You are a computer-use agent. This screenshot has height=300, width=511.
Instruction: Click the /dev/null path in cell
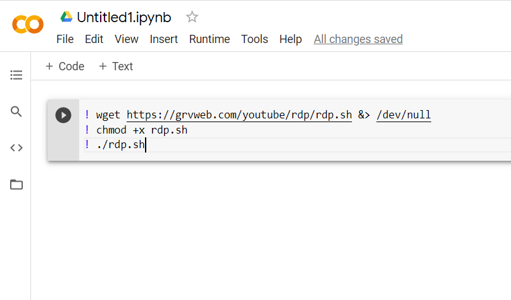403,115
